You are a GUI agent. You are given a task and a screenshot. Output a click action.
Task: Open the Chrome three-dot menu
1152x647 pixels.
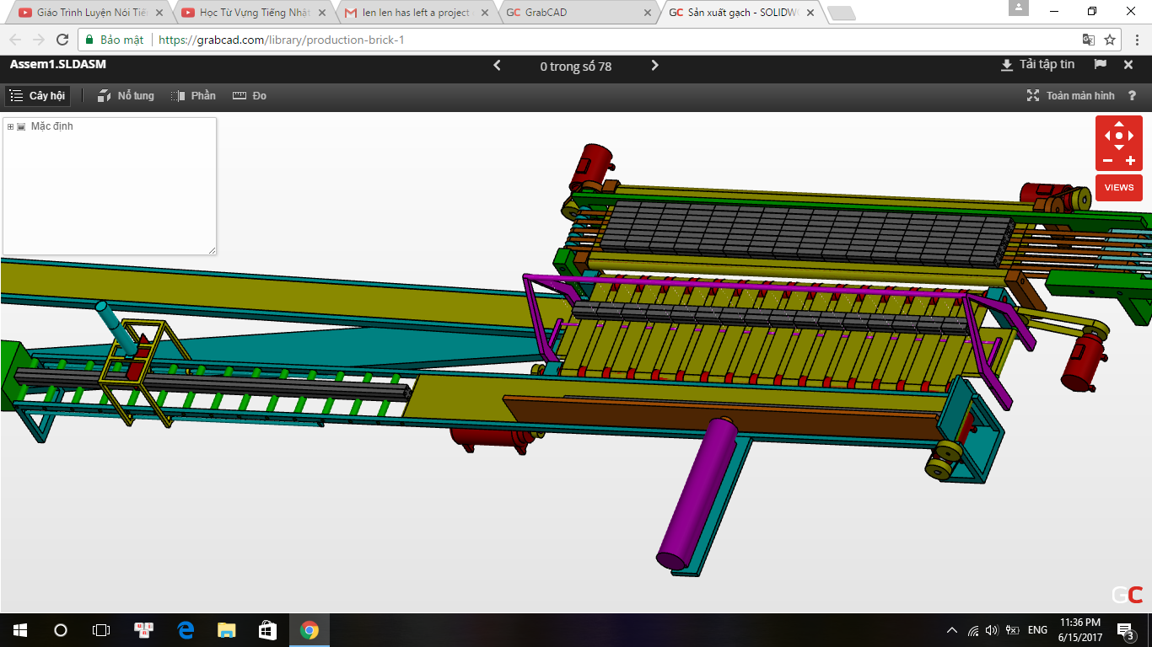click(x=1135, y=40)
